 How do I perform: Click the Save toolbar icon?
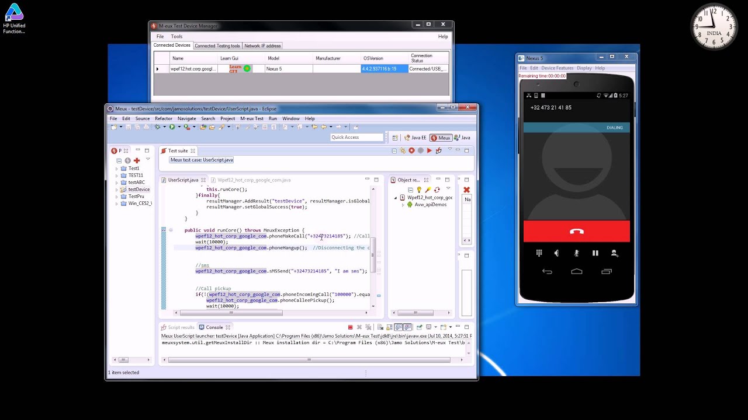128,127
